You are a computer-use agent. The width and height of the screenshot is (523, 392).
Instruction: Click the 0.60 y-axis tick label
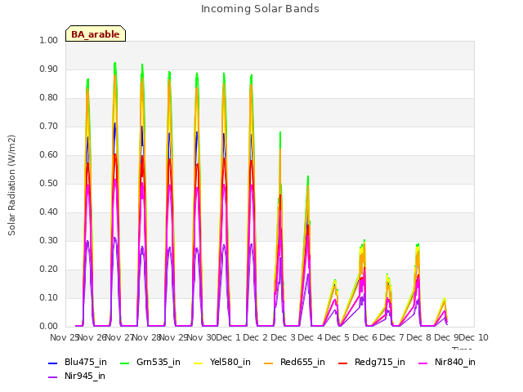click(x=49, y=154)
